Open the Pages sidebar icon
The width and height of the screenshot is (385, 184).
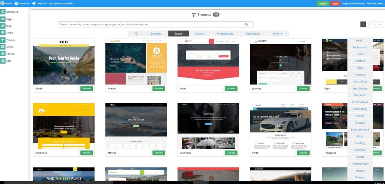click(x=3, y=19)
